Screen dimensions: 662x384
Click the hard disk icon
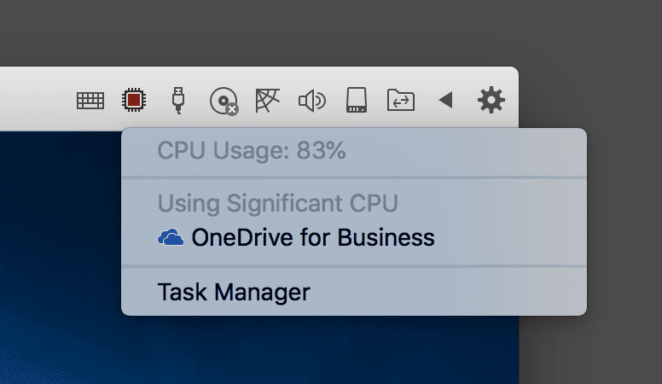pos(357,100)
